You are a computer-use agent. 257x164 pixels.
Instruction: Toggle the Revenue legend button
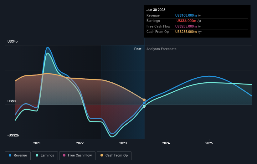pos(18,156)
